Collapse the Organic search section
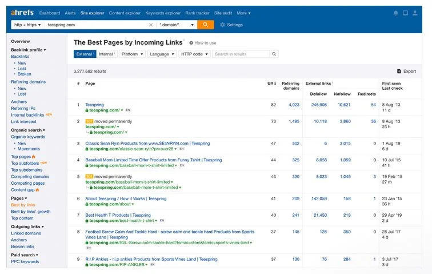This screenshot has height=274, width=432. (28, 130)
